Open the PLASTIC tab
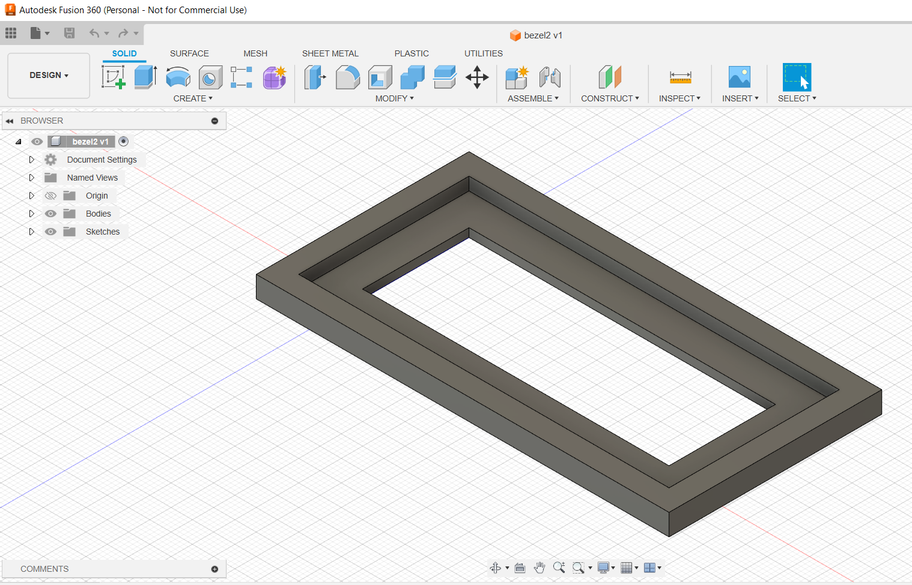Screen dimensions: 912x585 click(412, 53)
